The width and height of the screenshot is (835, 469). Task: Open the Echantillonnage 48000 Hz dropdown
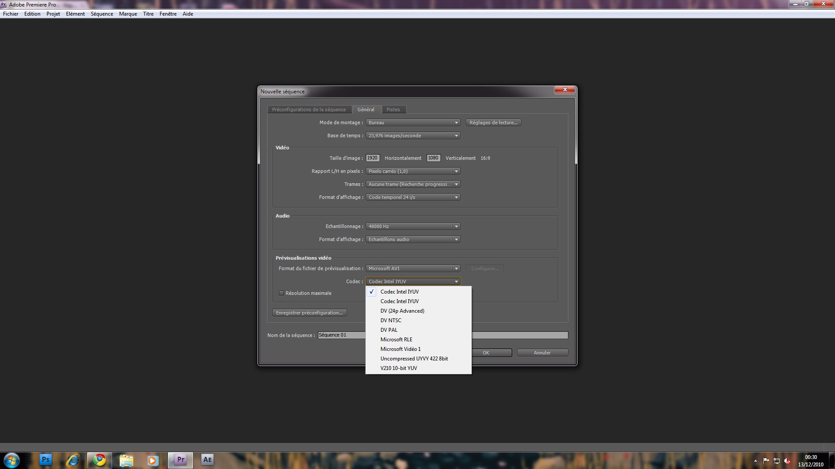point(413,226)
